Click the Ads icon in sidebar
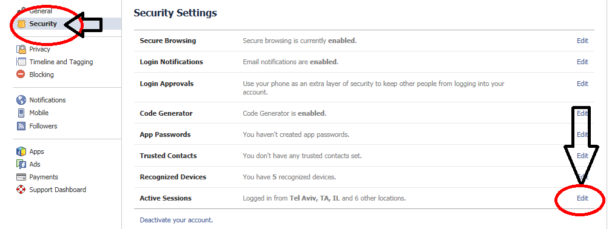 [21, 164]
